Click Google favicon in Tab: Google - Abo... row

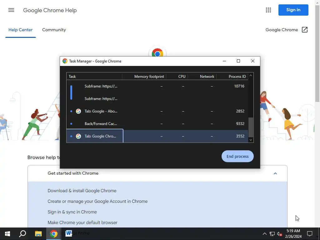78,111
